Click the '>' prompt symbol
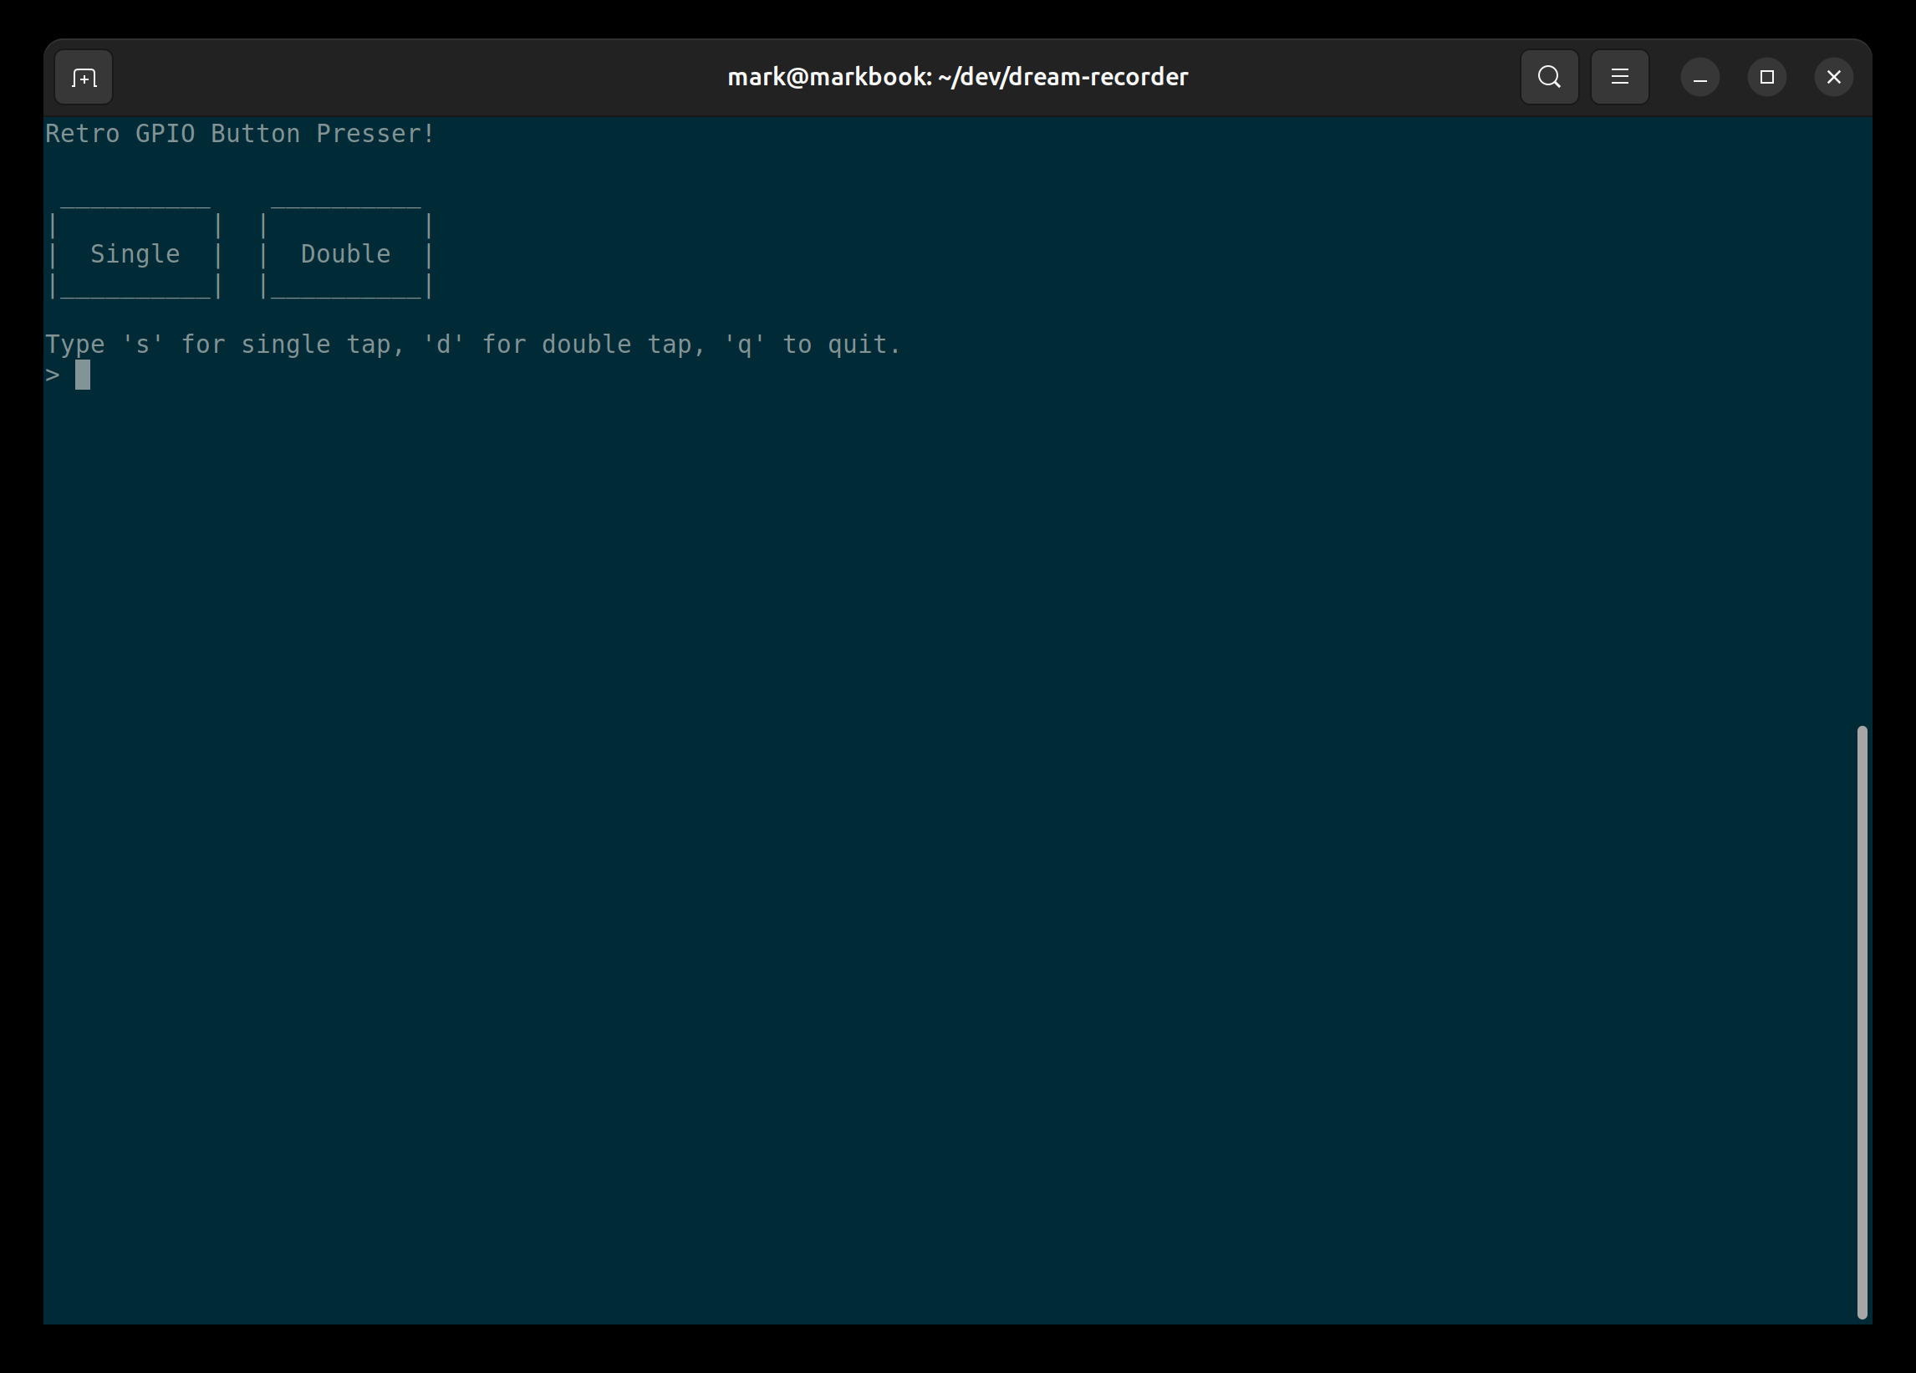This screenshot has height=1373, width=1916. tap(53, 375)
